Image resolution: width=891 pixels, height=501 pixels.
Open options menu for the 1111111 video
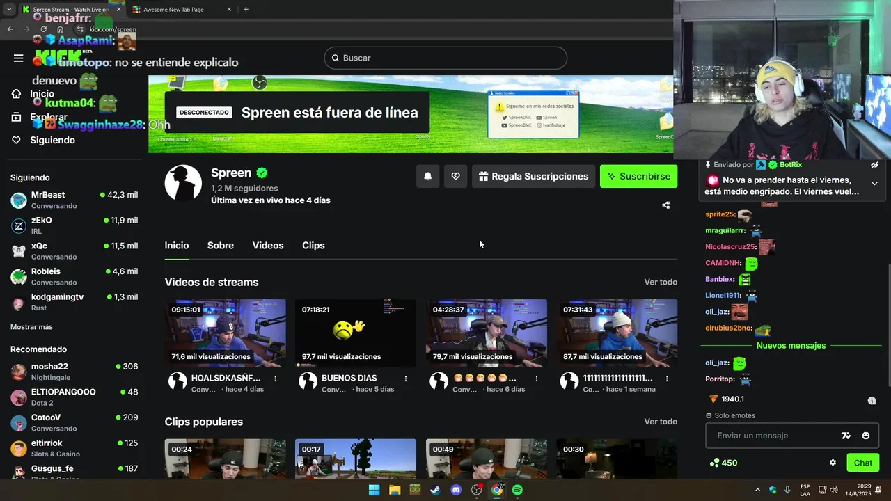[x=667, y=379]
